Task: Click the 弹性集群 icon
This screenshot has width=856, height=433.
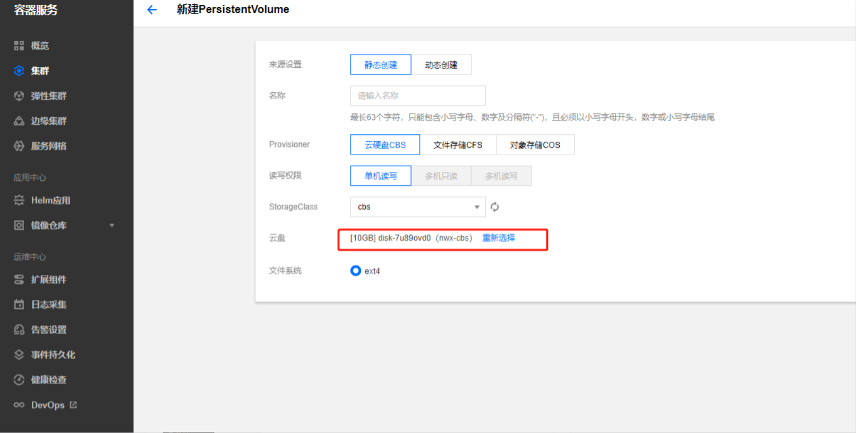Action: tap(19, 96)
